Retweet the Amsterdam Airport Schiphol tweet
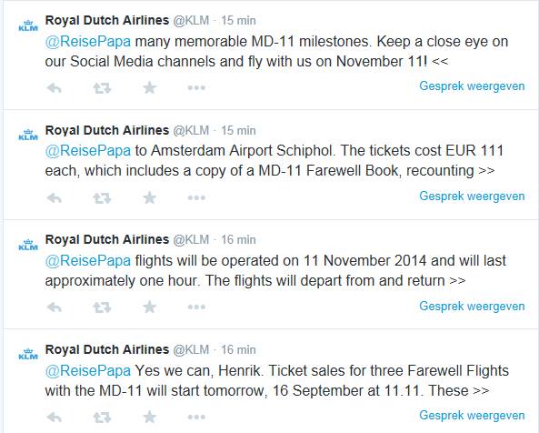The image size is (539, 433). click(102, 197)
